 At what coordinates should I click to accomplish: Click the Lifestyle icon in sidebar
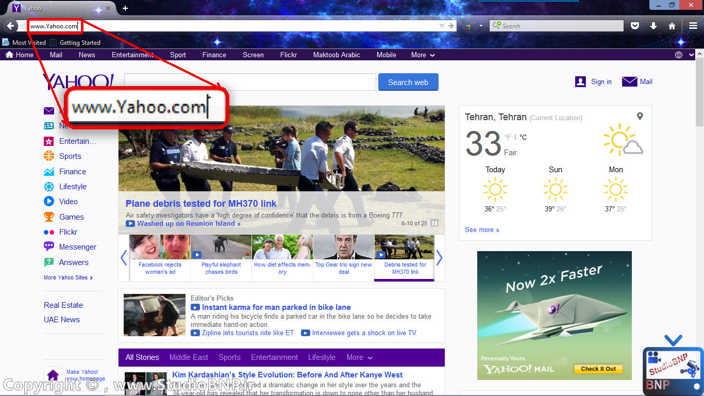coord(49,187)
